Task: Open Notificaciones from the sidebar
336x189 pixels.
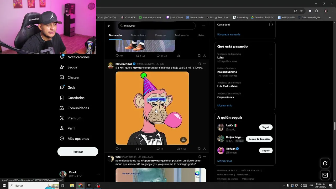Action: [75, 57]
